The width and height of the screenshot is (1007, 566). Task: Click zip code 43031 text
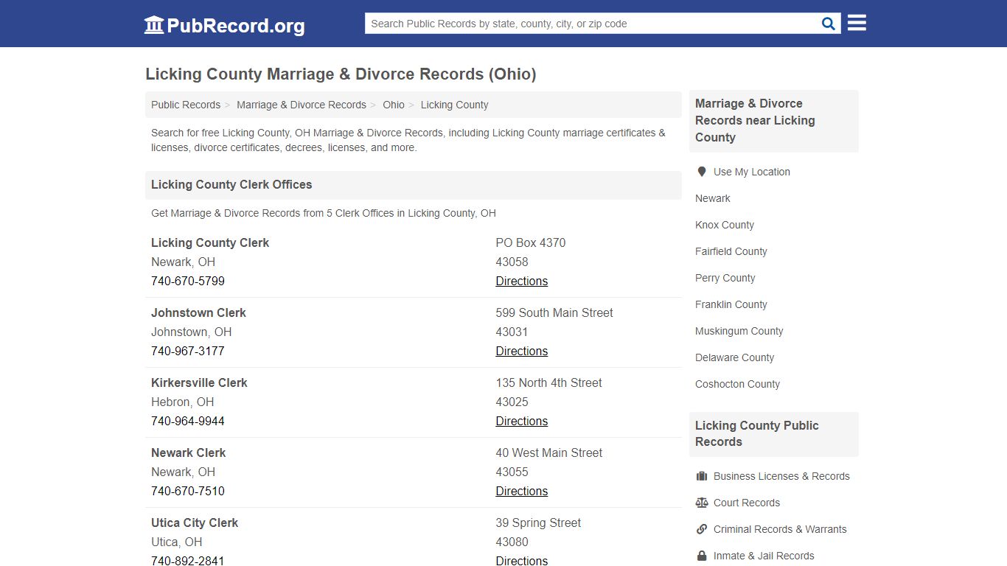512,332
